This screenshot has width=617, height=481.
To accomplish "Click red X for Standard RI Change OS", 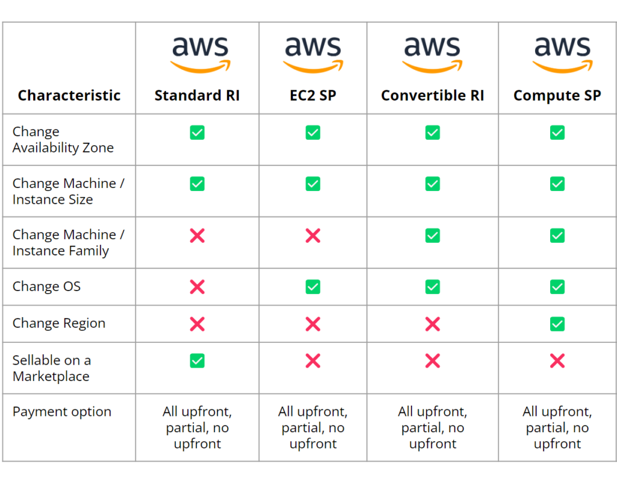I will tap(197, 287).
